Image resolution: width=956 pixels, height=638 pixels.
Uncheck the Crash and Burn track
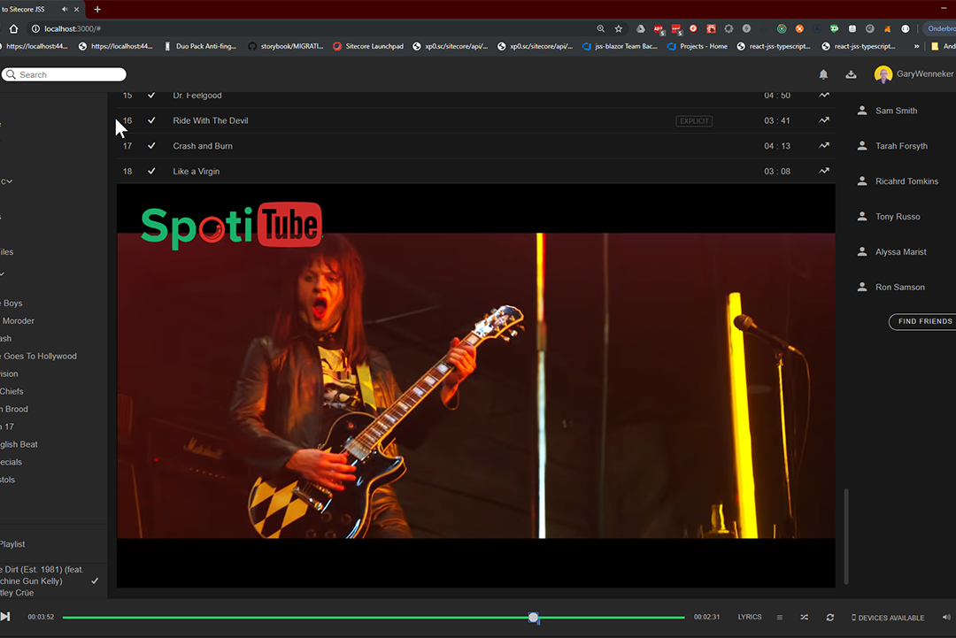pos(151,146)
